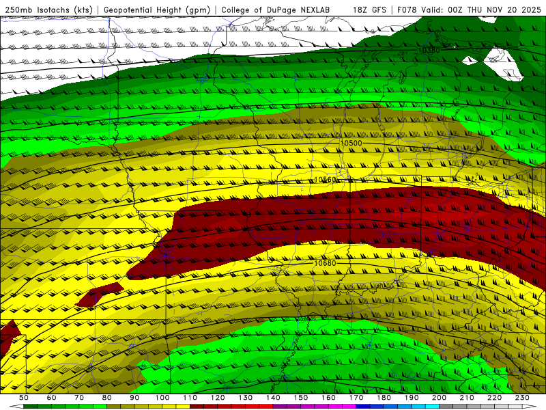Image resolution: width=546 pixels, height=410 pixels.
Task: Select the dark red swatch just right of 110
Action: [x=197, y=407]
